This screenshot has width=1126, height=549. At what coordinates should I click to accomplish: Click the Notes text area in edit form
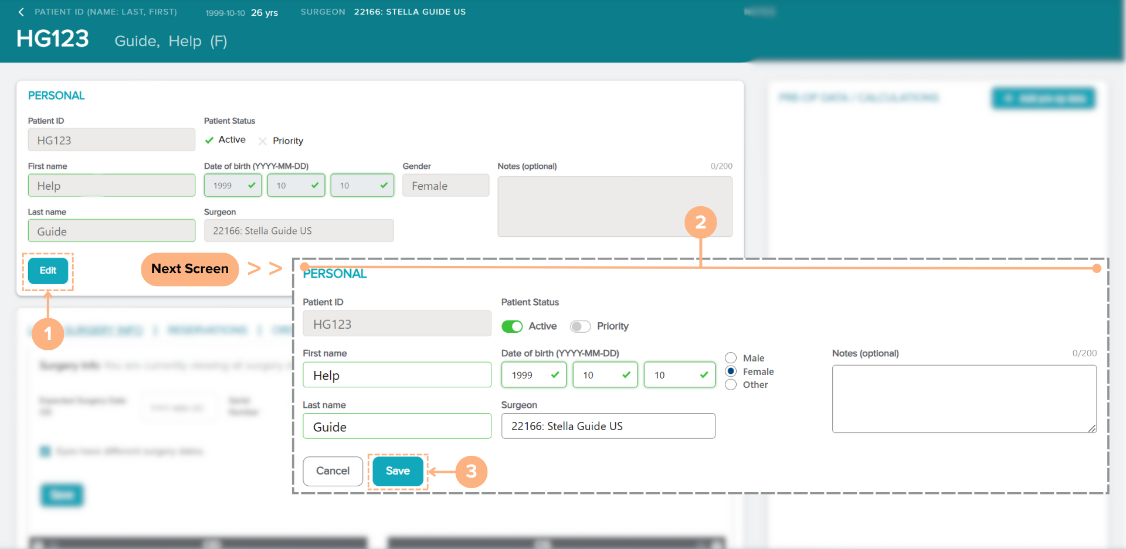[x=964, y=399]
